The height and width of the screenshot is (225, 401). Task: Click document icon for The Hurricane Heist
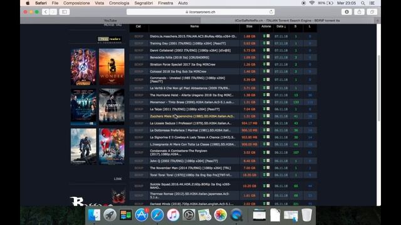[268, 95]
